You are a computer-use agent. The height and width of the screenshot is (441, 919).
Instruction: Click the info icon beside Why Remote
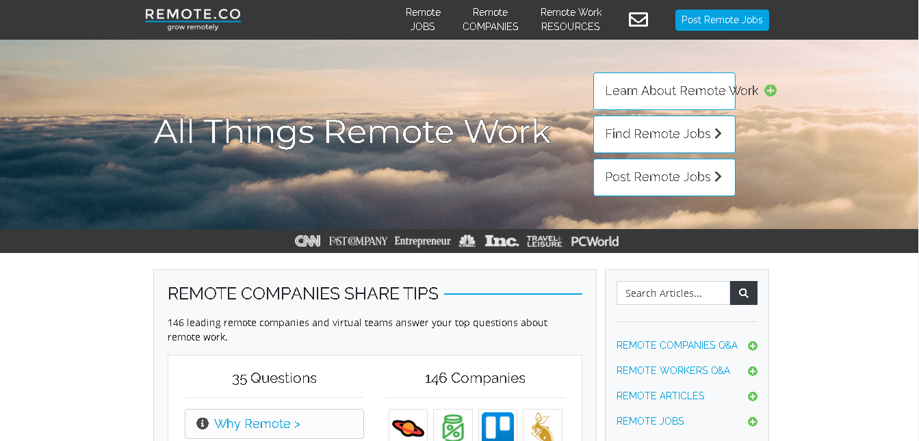pyautogui.click(x=202, y=423)
